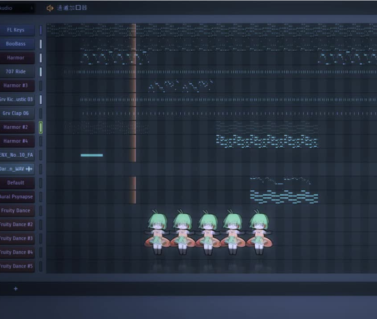Open the Default channel button
This screenshot has height=319, width=377.
pos(17,183)
